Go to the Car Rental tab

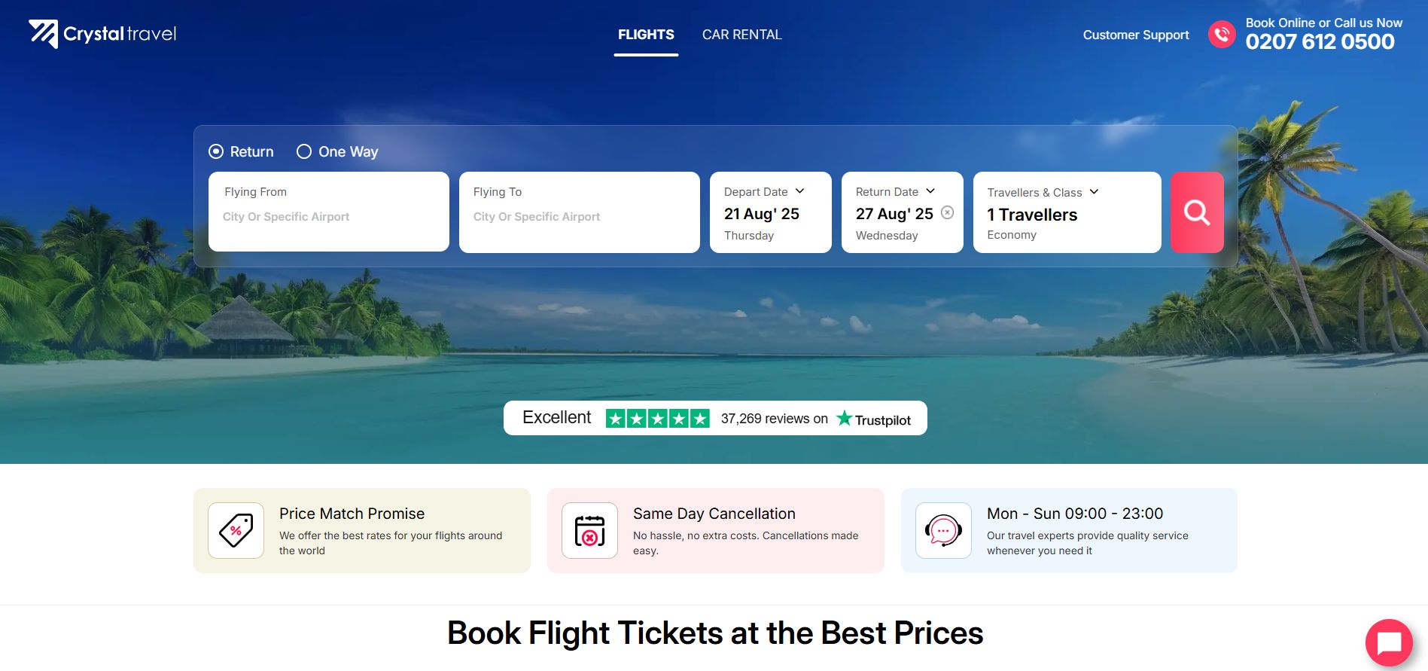click(x=741, y=35)
